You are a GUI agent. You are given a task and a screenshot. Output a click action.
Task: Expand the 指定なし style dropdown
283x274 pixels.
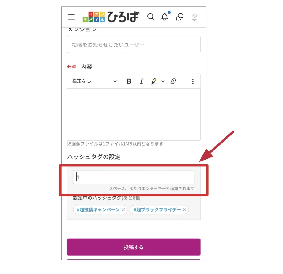coord(94,81)
